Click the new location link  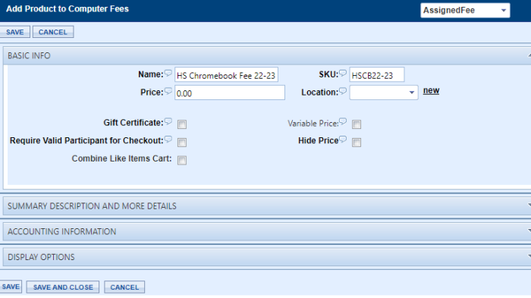(431, 91)
